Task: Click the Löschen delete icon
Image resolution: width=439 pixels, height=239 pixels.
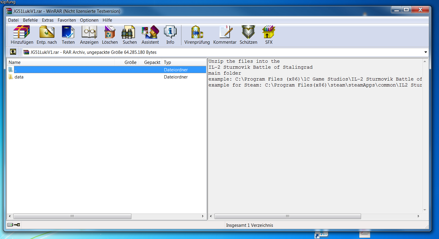Action: point(110,35)
